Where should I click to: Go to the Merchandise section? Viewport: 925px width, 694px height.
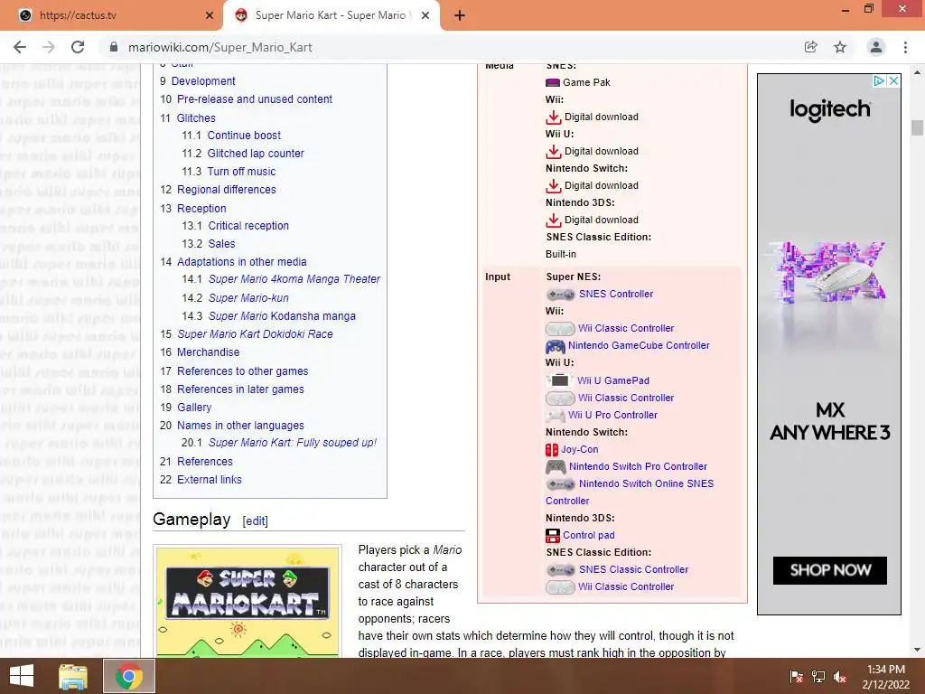click(209, 352)
